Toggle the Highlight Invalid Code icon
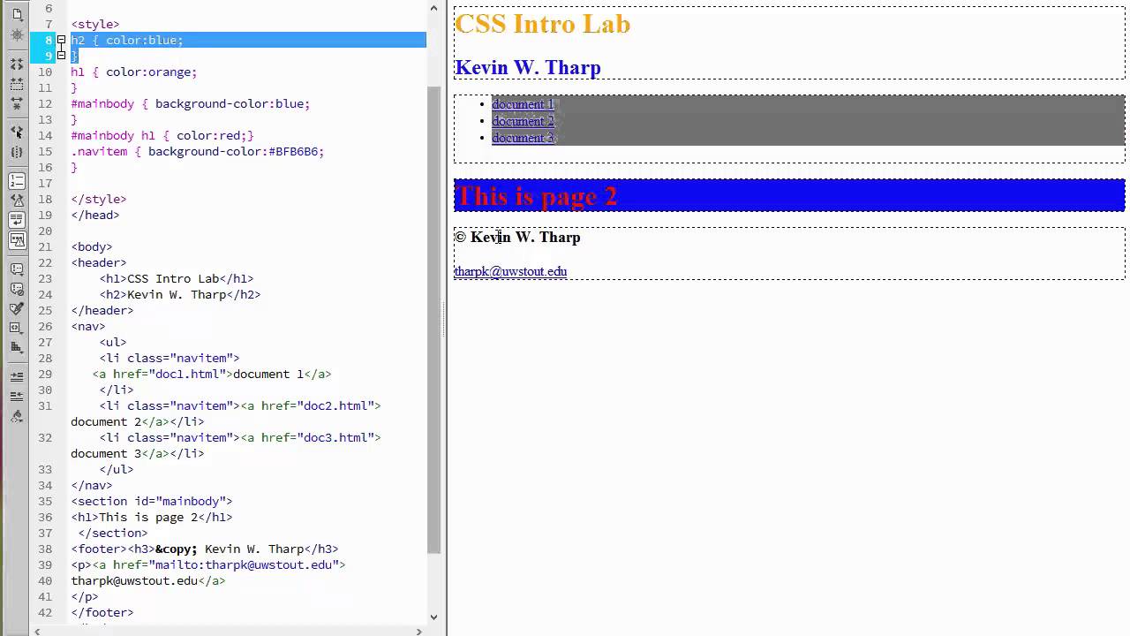The width and height of the screenshot is (1130, 636). point(17,201)
